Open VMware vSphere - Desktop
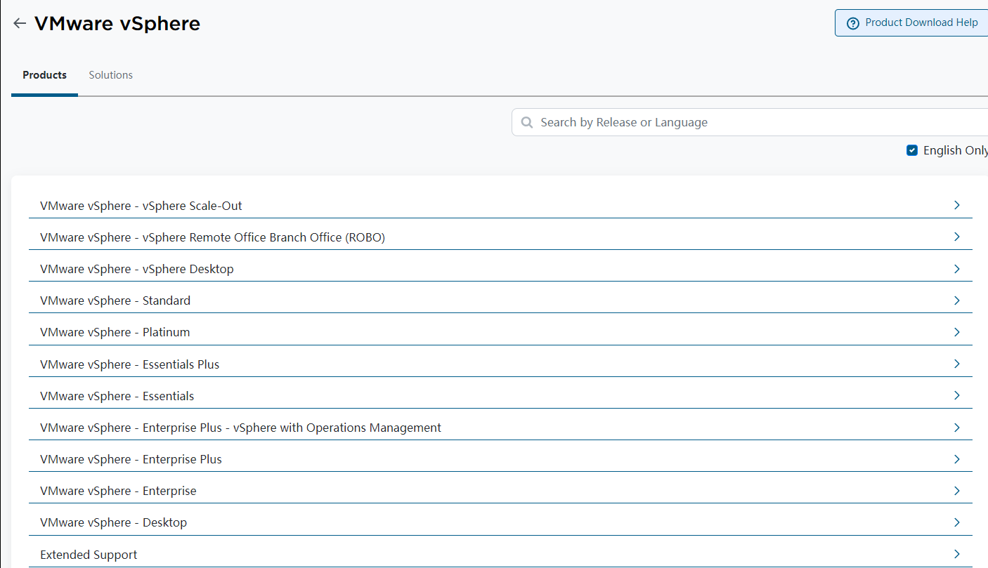 coord(114,522)
